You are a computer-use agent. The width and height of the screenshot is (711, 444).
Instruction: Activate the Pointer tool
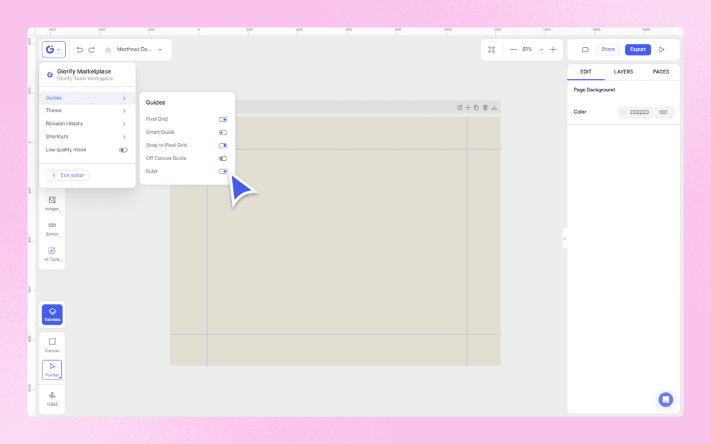point(52,370)
